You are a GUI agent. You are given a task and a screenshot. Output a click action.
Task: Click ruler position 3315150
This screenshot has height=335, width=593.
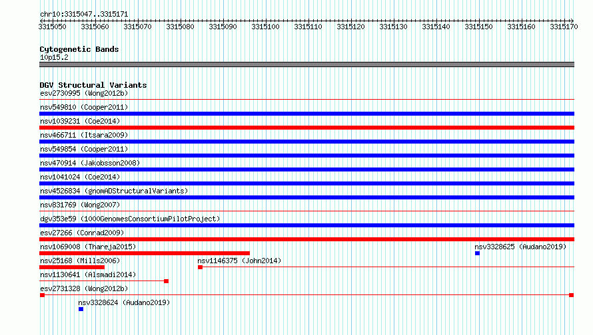(479, 27)
